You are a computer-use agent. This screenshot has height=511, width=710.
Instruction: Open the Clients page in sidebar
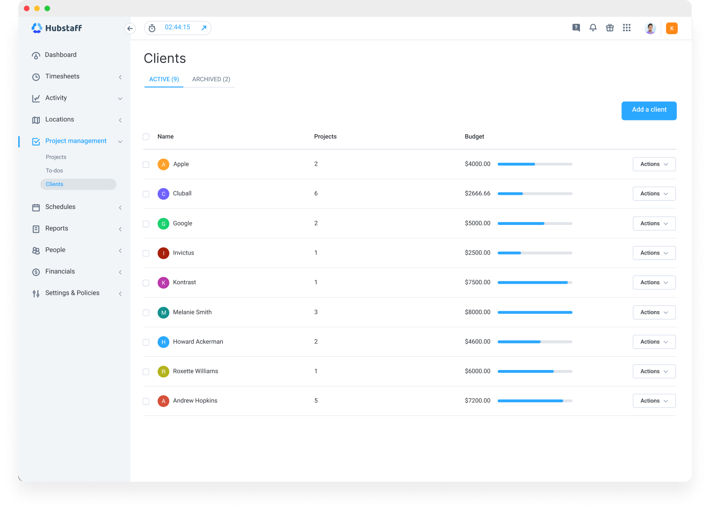point(54,184)
